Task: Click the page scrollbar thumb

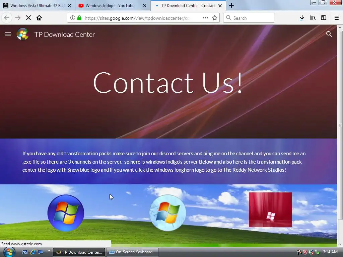Action: click(x=340, y=125)
